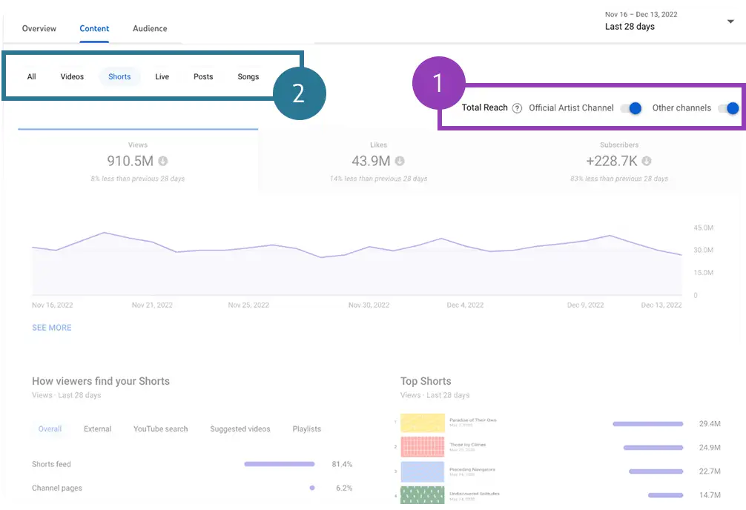
Task: Click the down arrow icon beside 43.9M likes
Action: pyautogui.click(x=400, y=162)
